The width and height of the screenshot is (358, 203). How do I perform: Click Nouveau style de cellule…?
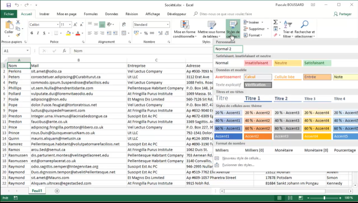coord(241,158)
